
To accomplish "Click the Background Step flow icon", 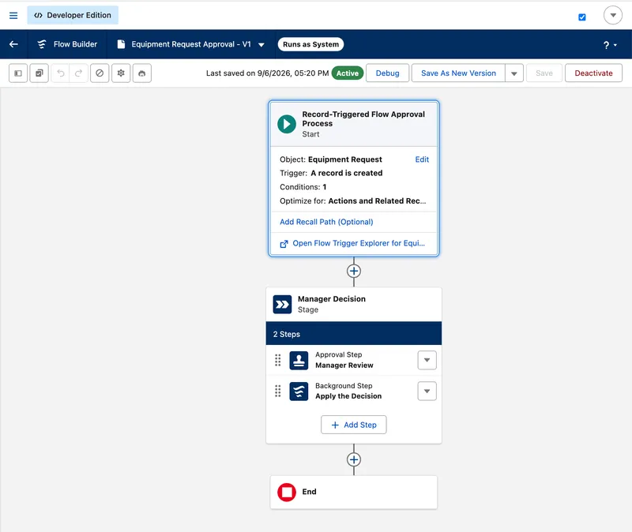I will 299,392.
